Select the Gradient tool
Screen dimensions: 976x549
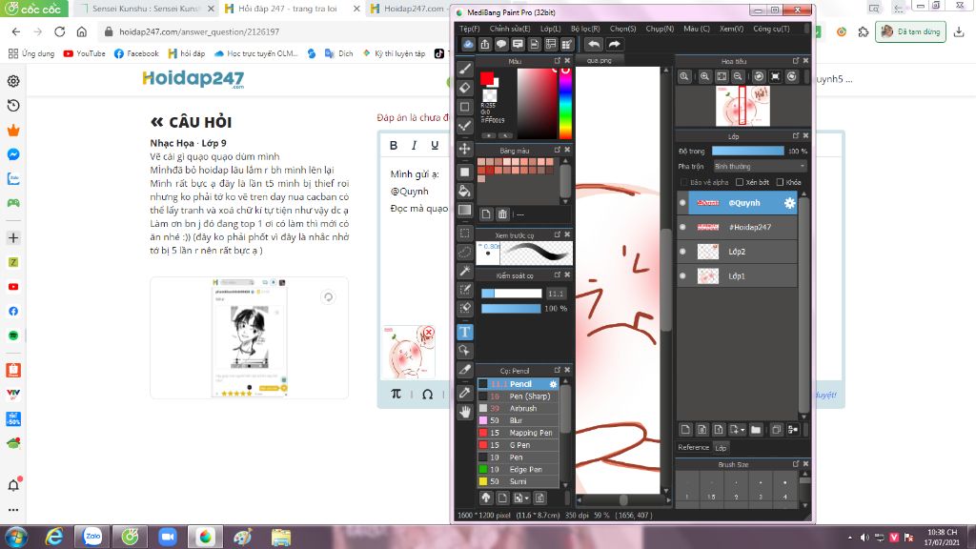[465, 210]
